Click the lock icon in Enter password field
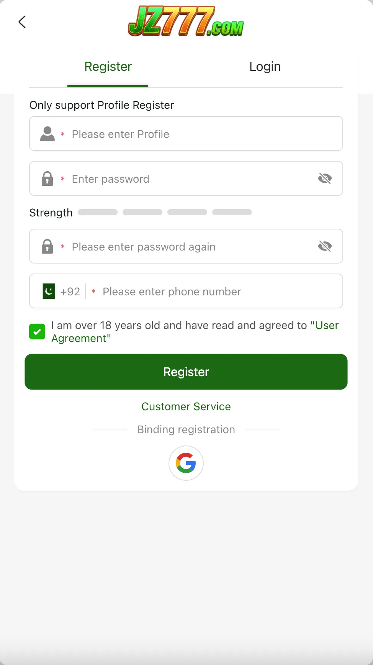 (x=47, y=179)
